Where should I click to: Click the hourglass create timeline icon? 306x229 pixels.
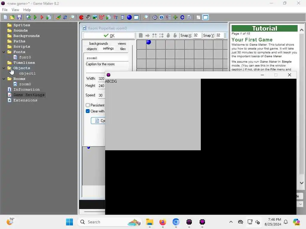click(x=122, y=17)
